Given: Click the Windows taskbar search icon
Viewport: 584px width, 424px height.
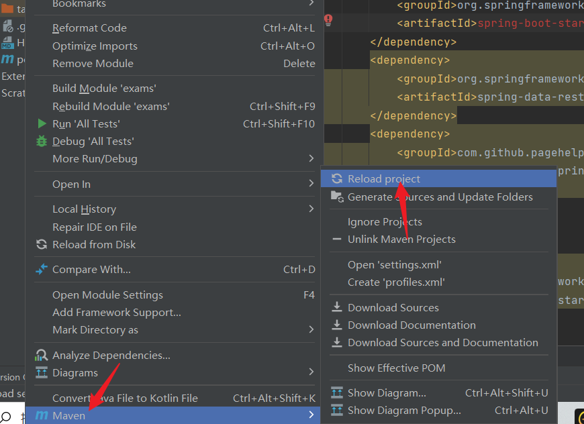Looking at the screenshot, I should click(6, 417).
